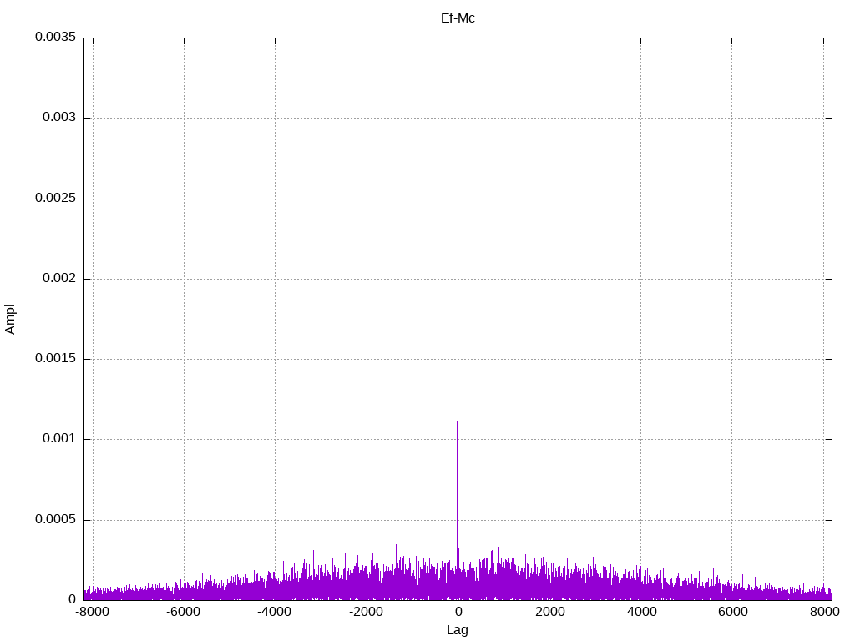Click the 0.0035 y-axis tick label
The width and height of the screenshot is (855, 641).
(56, 38)
